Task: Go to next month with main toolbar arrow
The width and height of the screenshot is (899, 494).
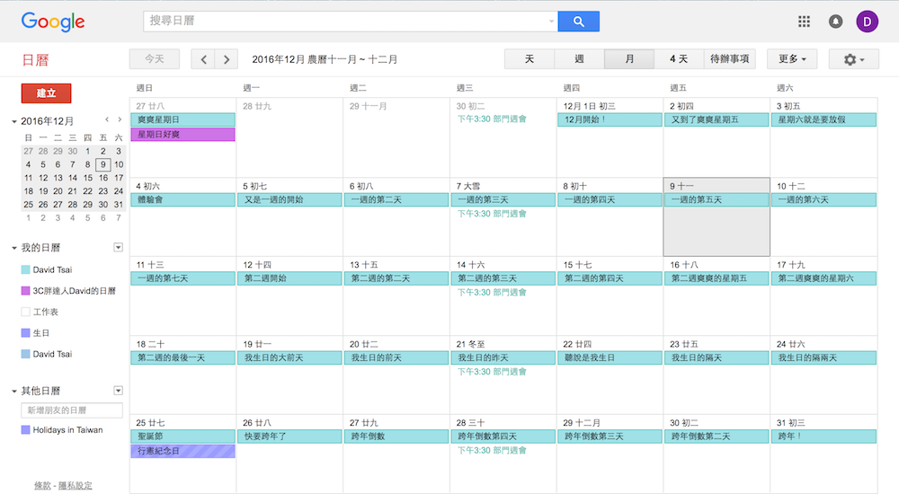Action: pos(227,59)
